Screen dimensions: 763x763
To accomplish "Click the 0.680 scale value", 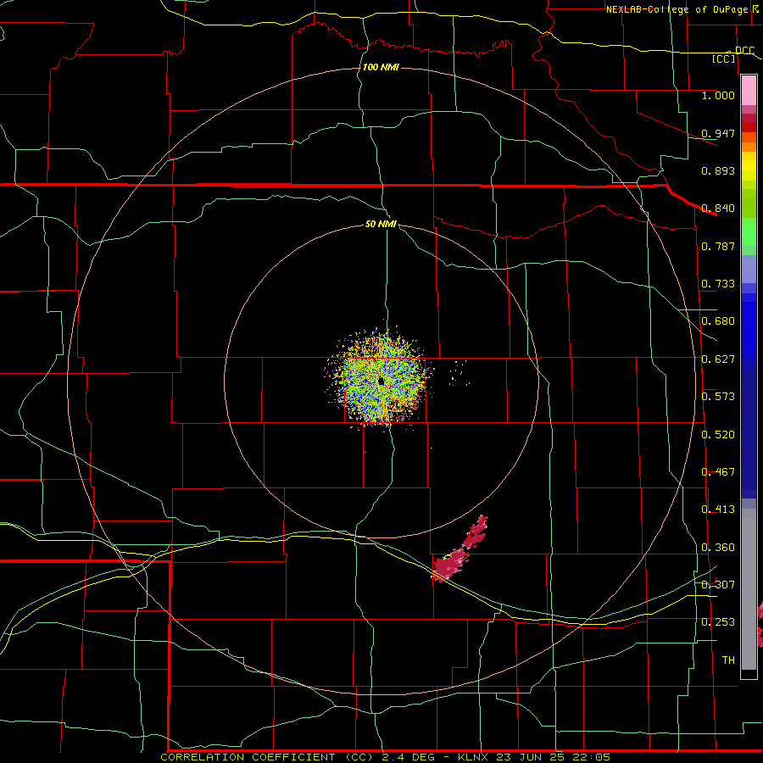I will click(718, 321).
